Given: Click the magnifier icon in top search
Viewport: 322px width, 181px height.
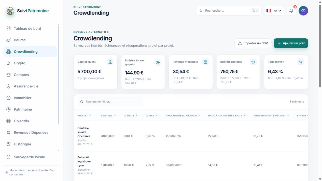Looking at the screenshot, I should point(201,11).
